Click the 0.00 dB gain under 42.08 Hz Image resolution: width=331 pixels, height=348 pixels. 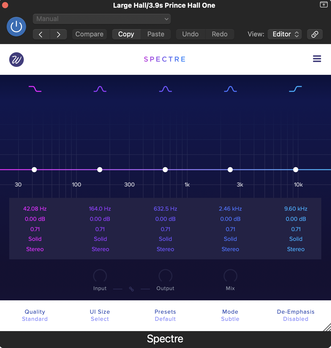click(35, 219)
